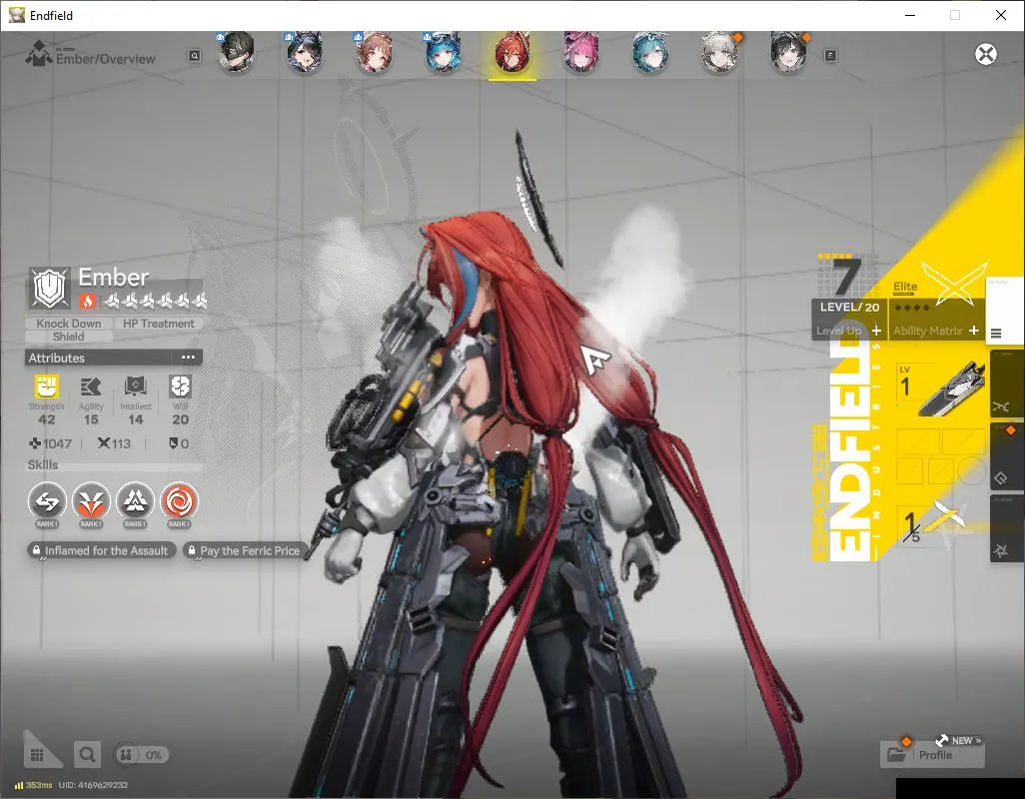The height and width of the screenshot is (799, 1025).
Task: Open the weapon side tab with crossed swords
Action: [x=1007, y=384]
